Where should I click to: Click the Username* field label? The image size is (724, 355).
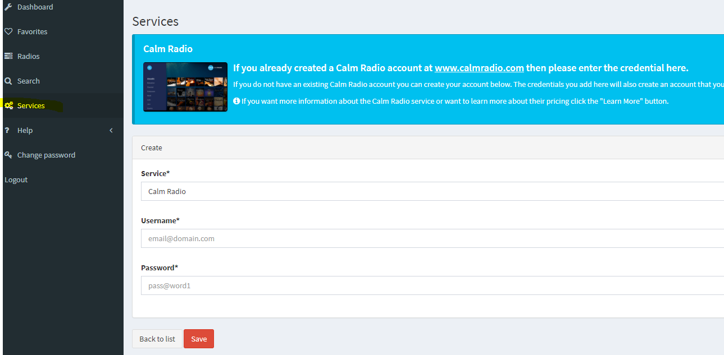click(x=160, y=220)
